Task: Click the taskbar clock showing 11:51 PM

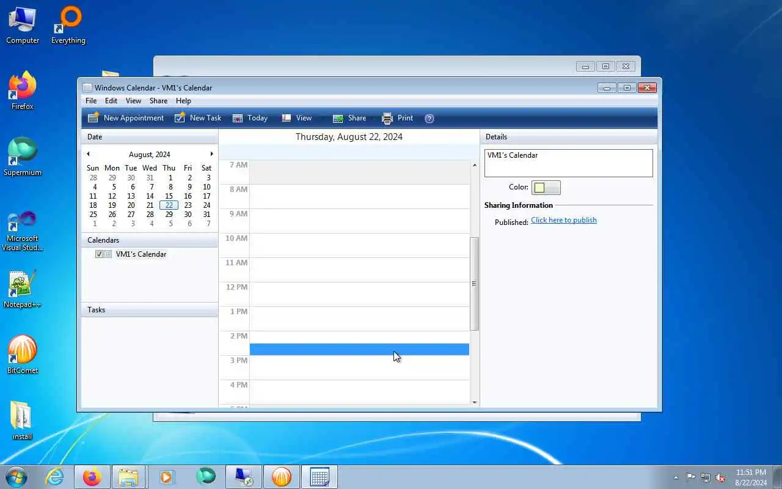Action: [x=751, y=477]
